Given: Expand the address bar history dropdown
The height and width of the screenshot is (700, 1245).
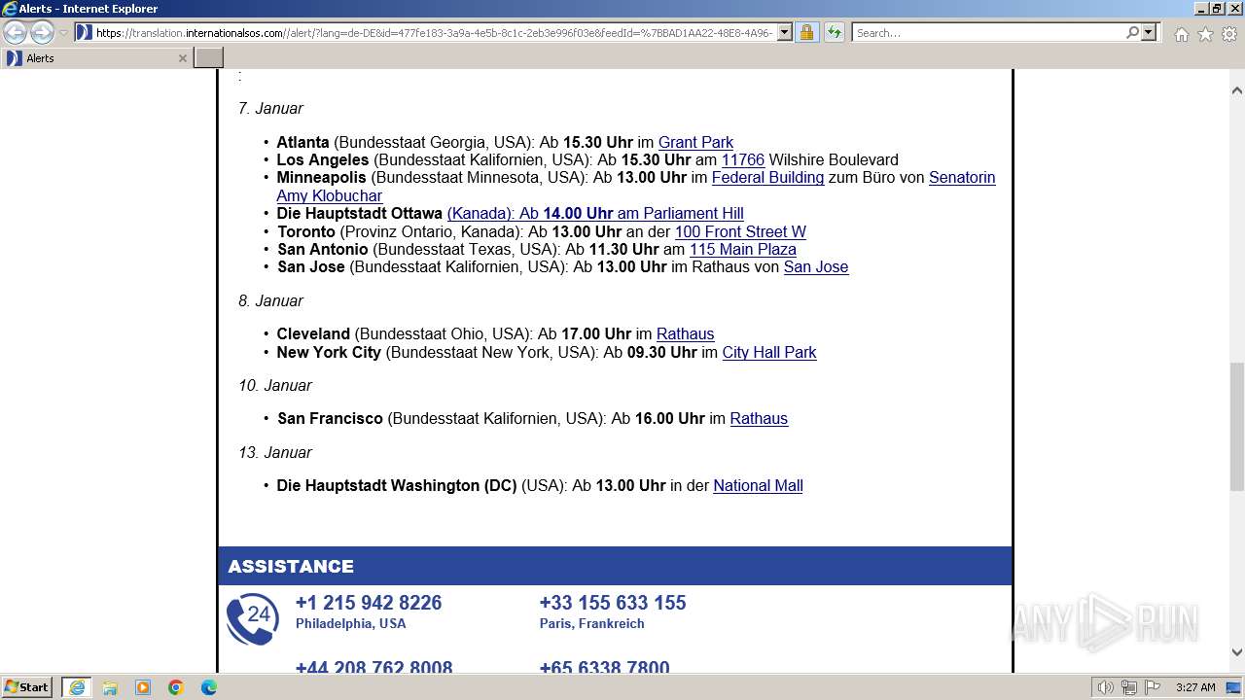Looking at the screenshot, I should click(x=784, y=32).
